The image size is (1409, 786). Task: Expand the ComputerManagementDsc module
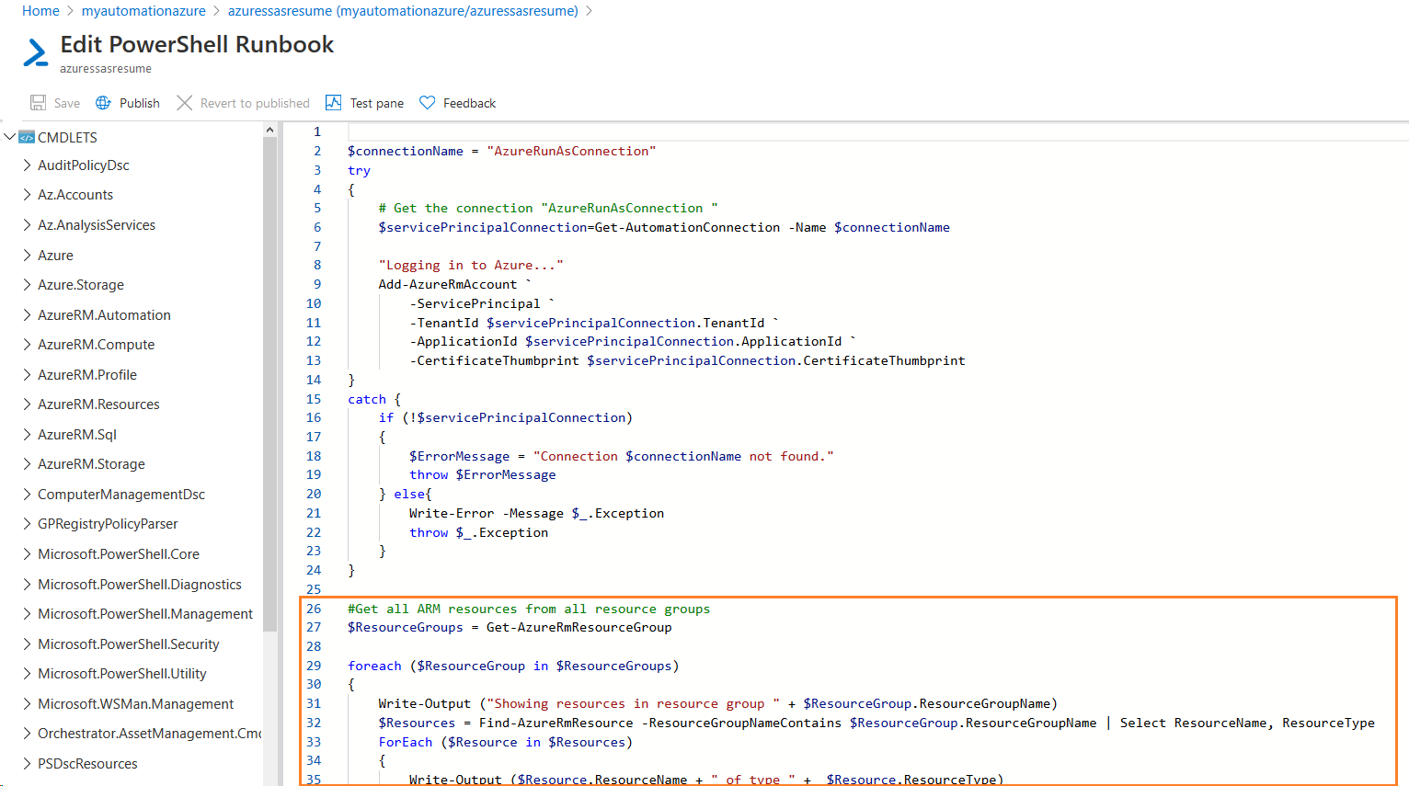(x=27, y=495)
